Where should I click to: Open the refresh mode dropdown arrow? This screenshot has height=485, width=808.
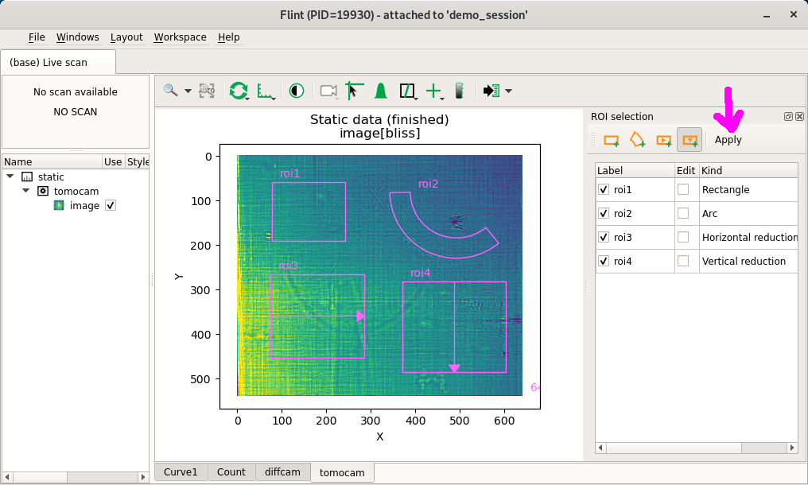[x=248, y=99]
